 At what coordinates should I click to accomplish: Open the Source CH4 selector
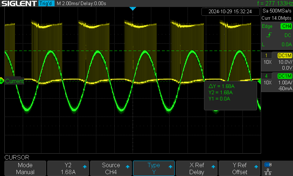pyautogui.click(x=111, y=168)
